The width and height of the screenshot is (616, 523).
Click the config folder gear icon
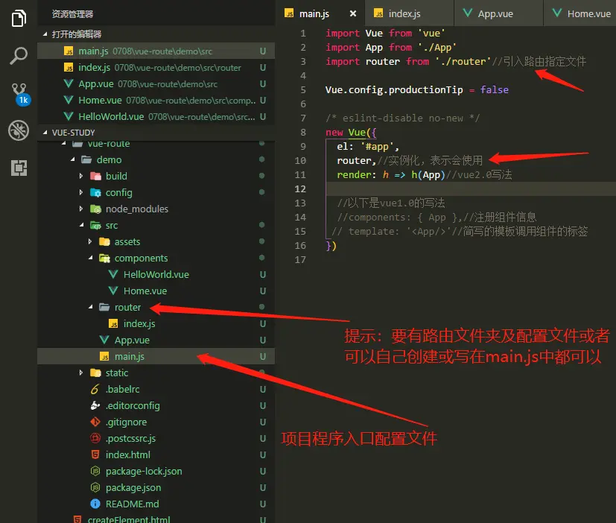point(95,192)
